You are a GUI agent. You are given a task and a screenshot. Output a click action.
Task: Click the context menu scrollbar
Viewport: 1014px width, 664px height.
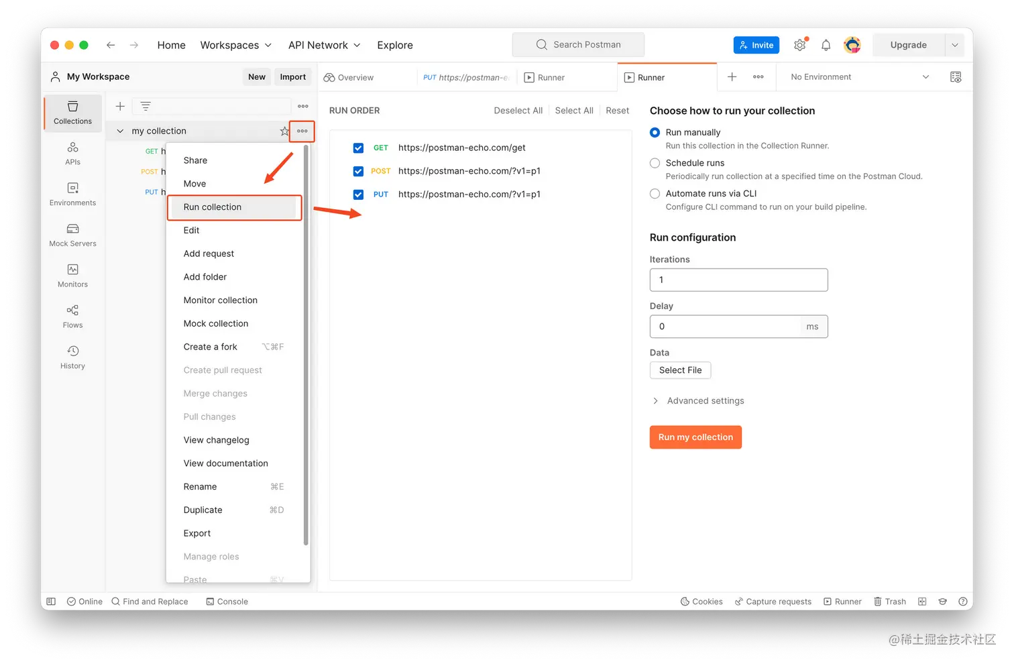(306, 345)
